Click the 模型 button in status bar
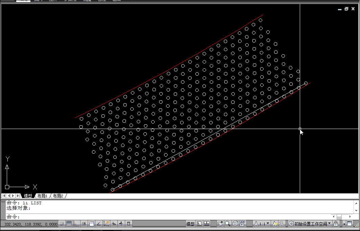Screen dimensions: 360x231 190,224
